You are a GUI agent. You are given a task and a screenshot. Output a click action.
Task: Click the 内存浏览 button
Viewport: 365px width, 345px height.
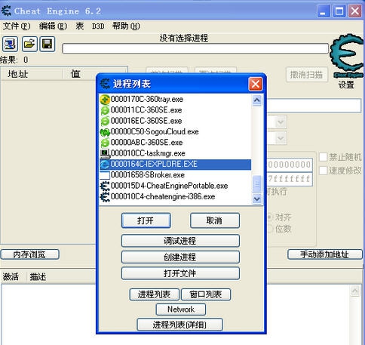[30, 254]
